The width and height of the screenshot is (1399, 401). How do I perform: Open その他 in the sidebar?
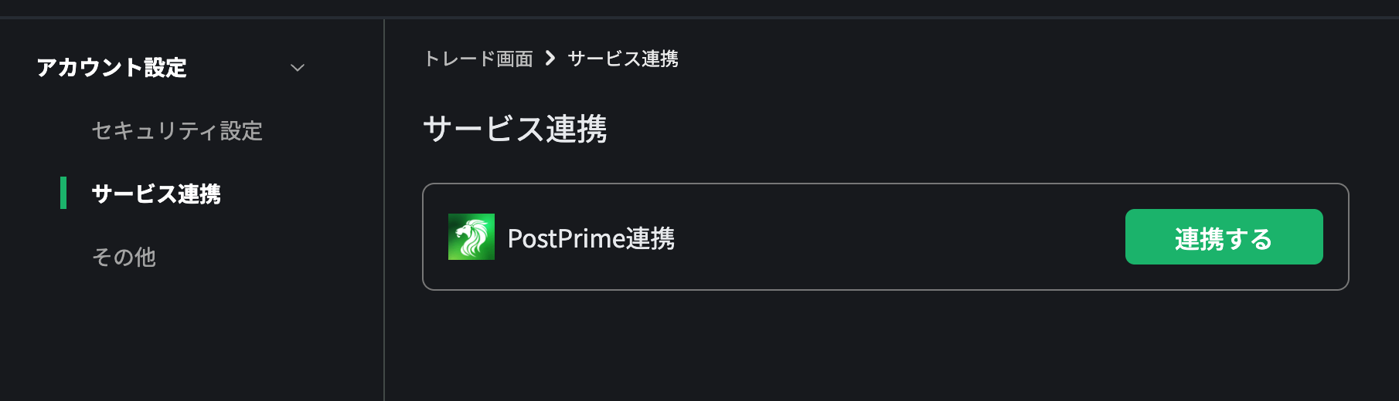coord(124,257)
